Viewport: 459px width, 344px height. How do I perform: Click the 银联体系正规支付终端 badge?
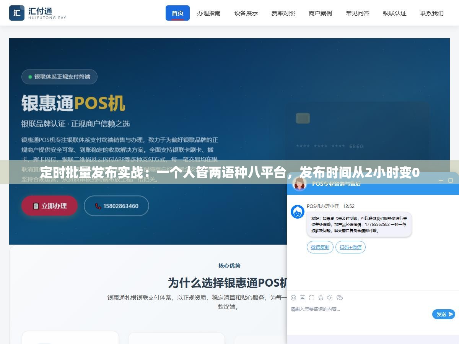click(x=59, y=77)
